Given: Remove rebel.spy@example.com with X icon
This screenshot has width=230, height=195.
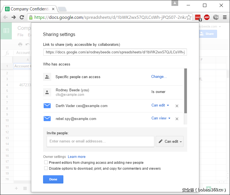Looking at the screenshot, I should point(177,119).
